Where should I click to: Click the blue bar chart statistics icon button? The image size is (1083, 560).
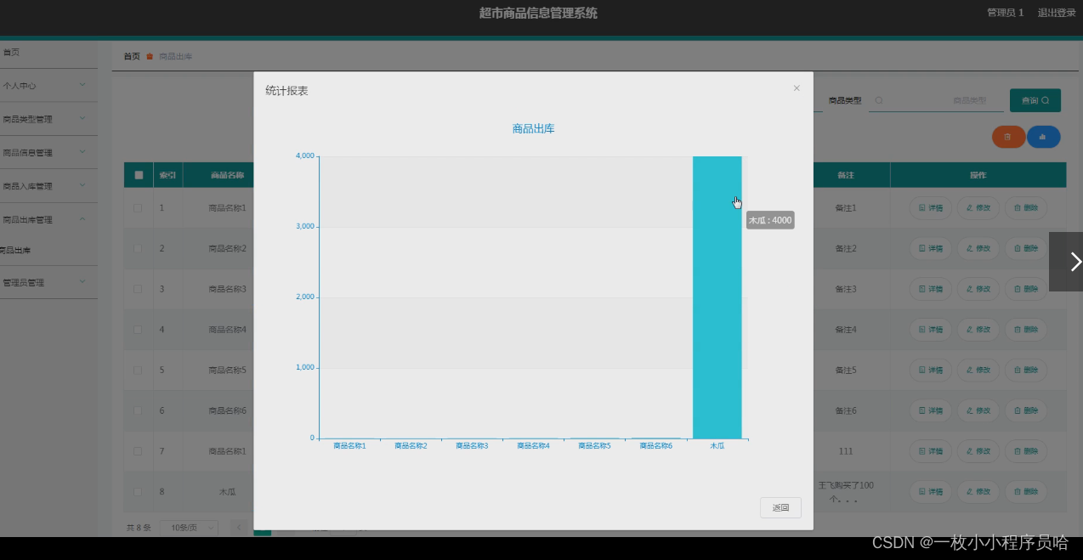pos(1043,137)
